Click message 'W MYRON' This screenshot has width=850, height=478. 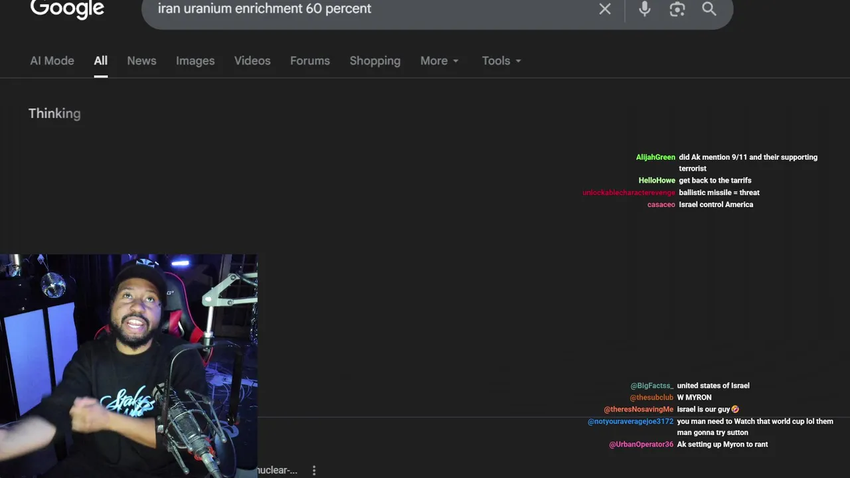694,398
